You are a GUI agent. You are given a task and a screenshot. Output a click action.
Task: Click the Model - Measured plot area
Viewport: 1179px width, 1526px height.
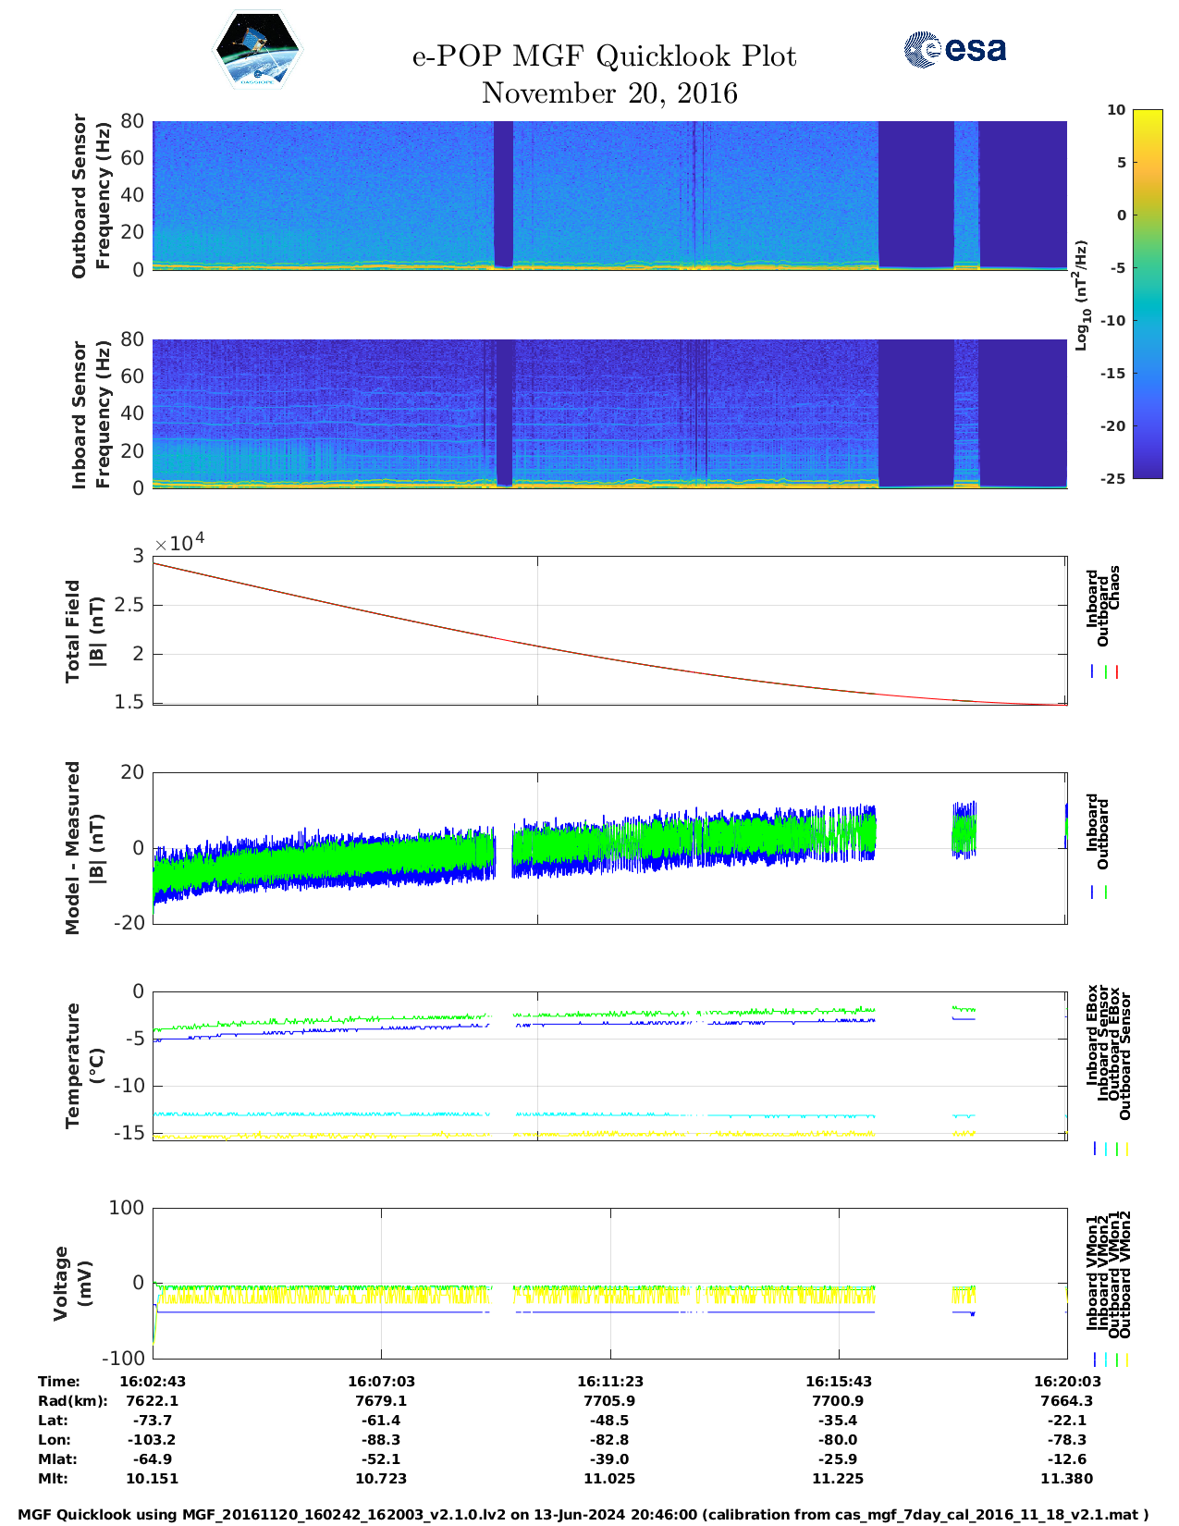tap(609, 846)
